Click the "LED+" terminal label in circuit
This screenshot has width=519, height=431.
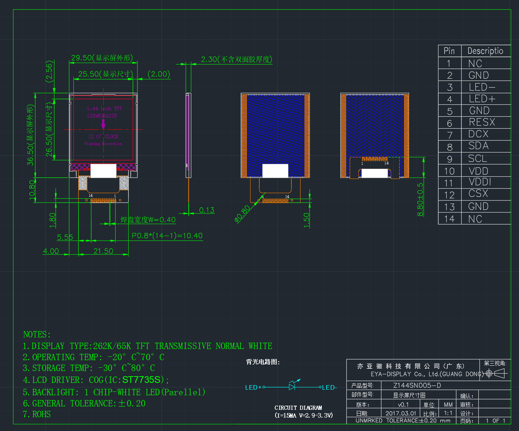pos(253,387)
